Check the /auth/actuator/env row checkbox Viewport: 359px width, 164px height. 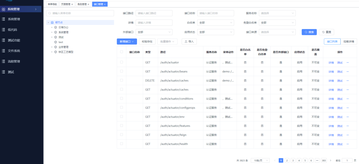121,117
